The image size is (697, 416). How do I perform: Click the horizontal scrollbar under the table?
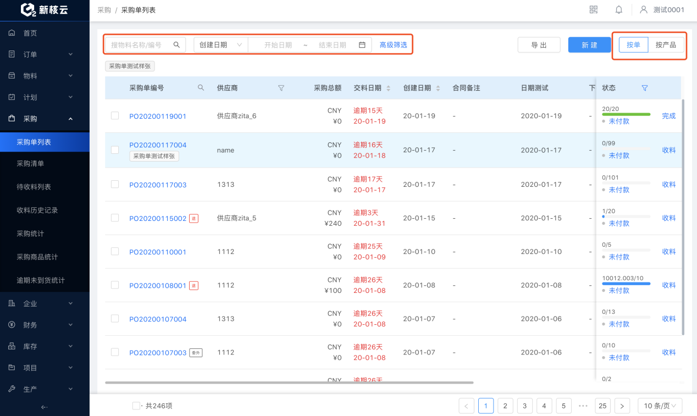[x=289, y=382]
